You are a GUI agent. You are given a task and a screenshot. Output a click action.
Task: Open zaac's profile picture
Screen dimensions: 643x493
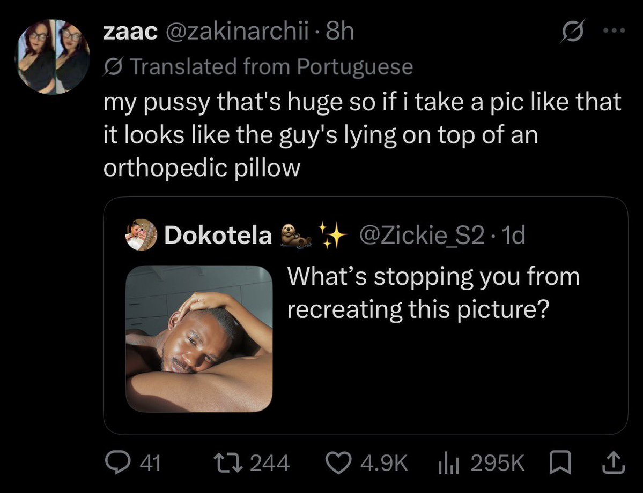coord(53,57)
